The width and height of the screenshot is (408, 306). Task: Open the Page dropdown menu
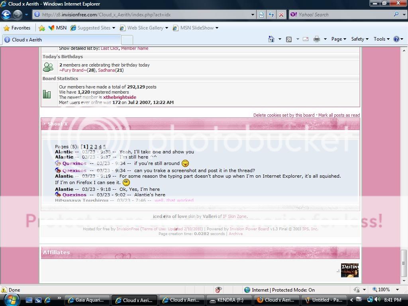(x=338, y=39)
